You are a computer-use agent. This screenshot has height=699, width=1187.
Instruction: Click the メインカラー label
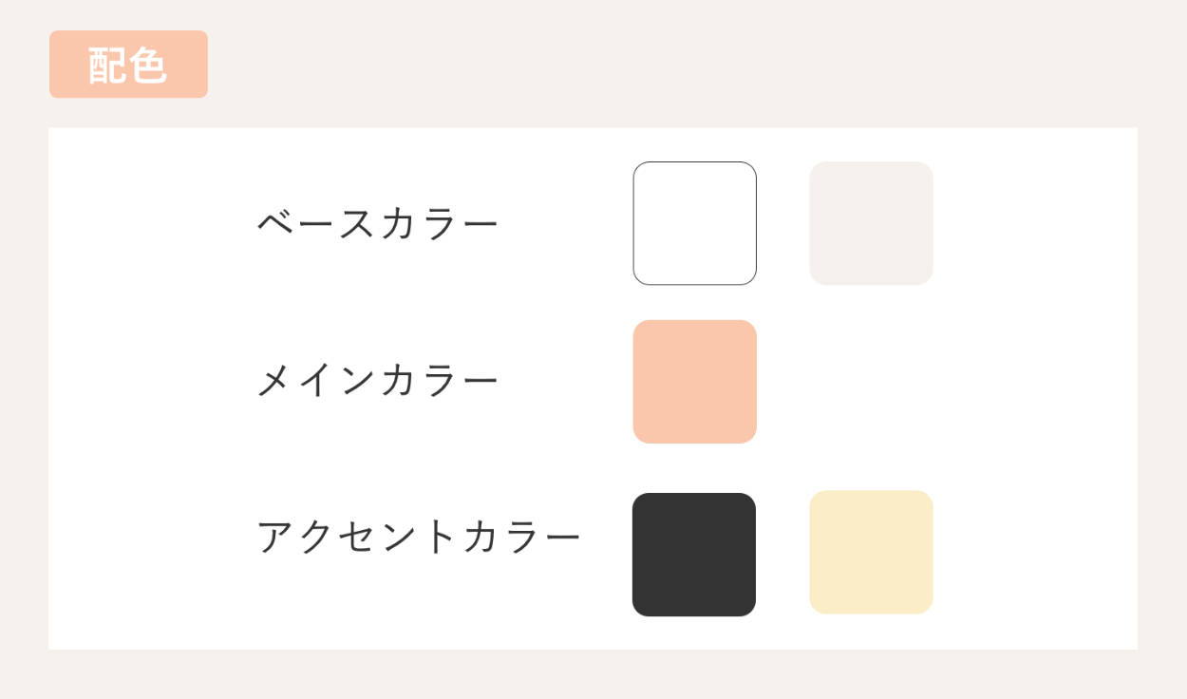click(378, 382)
